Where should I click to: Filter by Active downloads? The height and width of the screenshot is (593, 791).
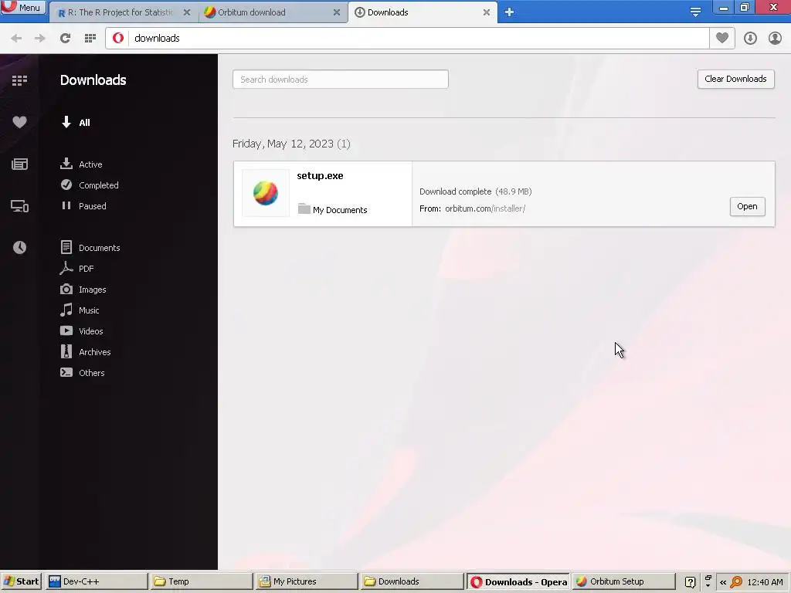pyautogui.click(x=82, y=164)
